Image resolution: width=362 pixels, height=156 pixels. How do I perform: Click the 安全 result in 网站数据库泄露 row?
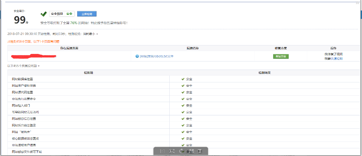tap(189, 79)
